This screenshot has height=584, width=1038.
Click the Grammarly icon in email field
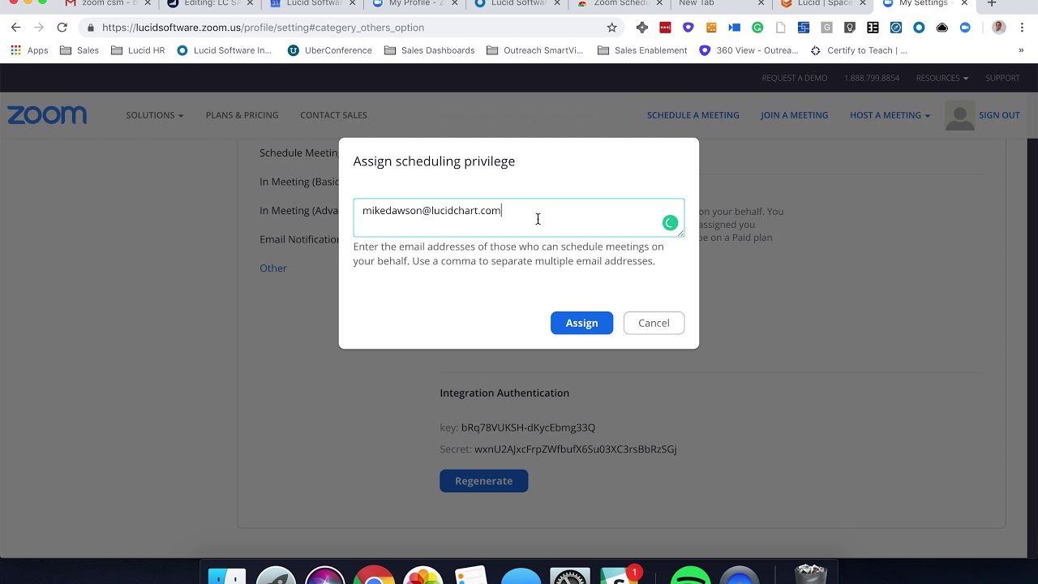670,223
